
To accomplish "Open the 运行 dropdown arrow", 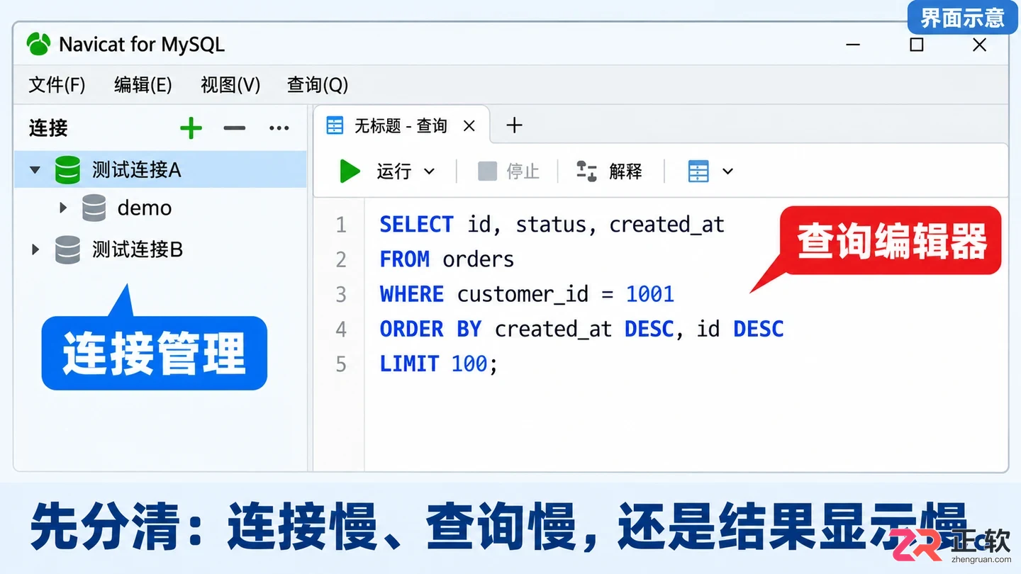I will click(429, 171).
